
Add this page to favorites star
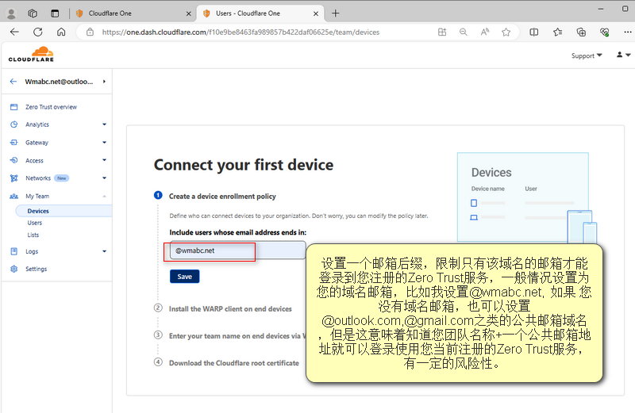(x=506, y=32)
